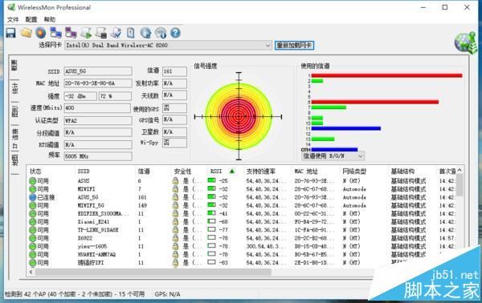Click the page with green arrow icon
The image size is (482, 303).
pos(86,33)
